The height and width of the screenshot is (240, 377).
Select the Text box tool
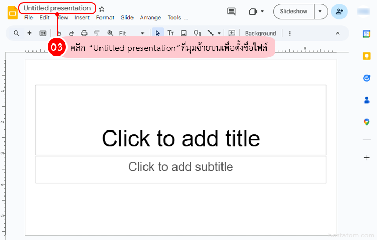pyautogui.click(x=171, y=33)
